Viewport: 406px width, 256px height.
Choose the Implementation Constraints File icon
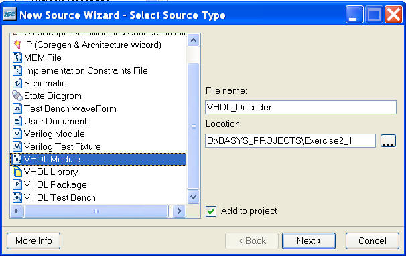(17, 70)
